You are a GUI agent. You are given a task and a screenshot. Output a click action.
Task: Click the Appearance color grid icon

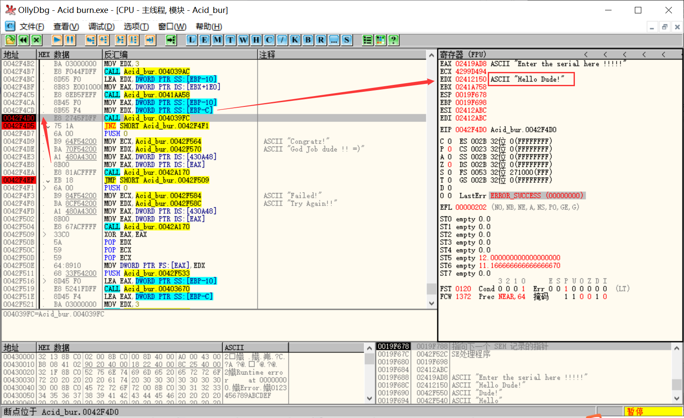pos(380,40)
